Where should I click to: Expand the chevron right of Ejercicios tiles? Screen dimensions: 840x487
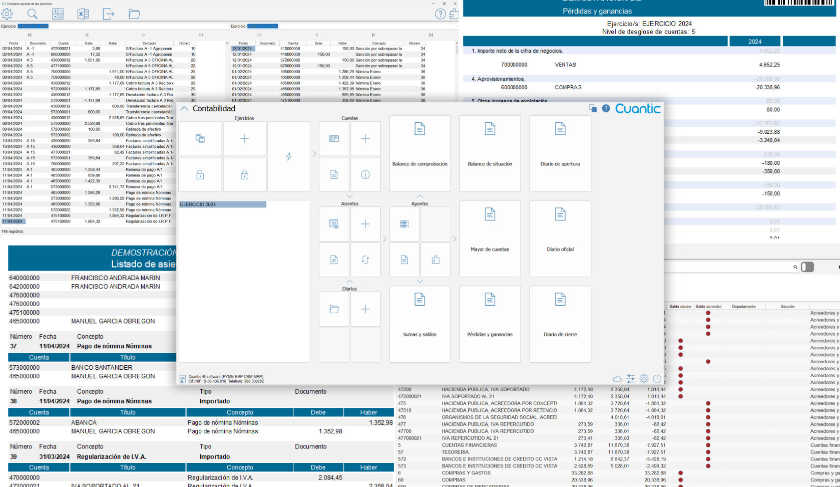314,153
